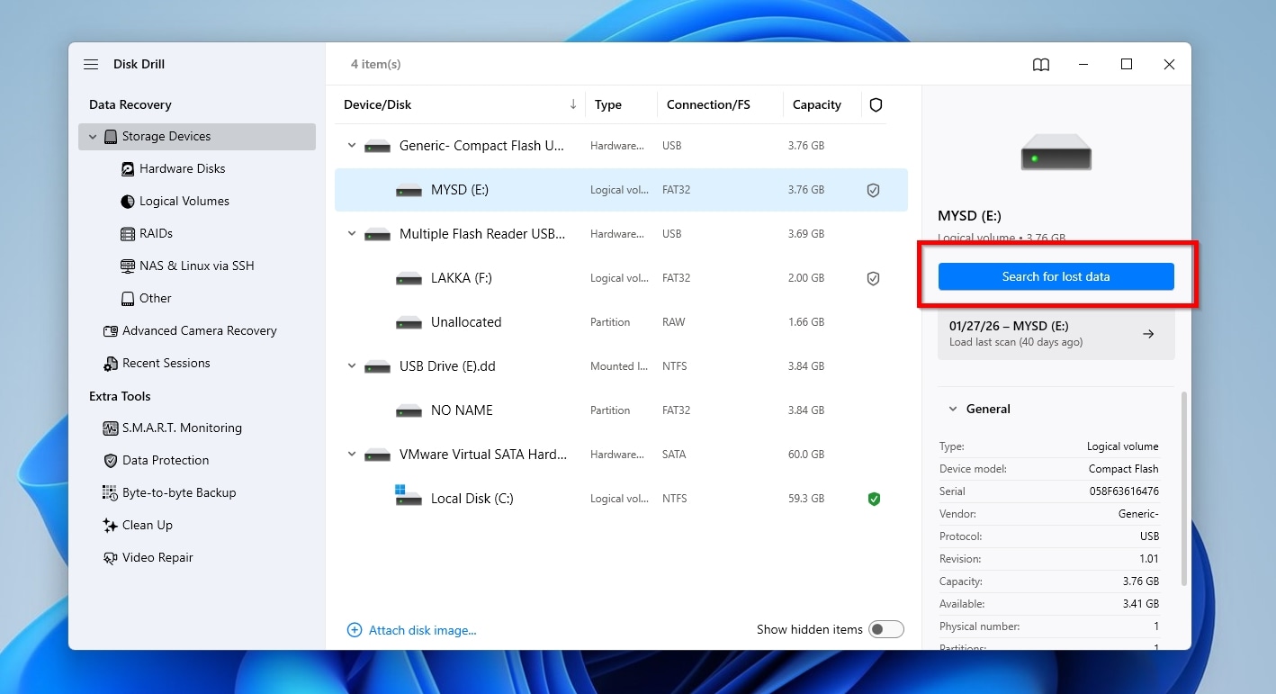Click the Byte-to-byte Backup icon
This screenshot has height=694, width=1276.
click(x=111, y=493)
